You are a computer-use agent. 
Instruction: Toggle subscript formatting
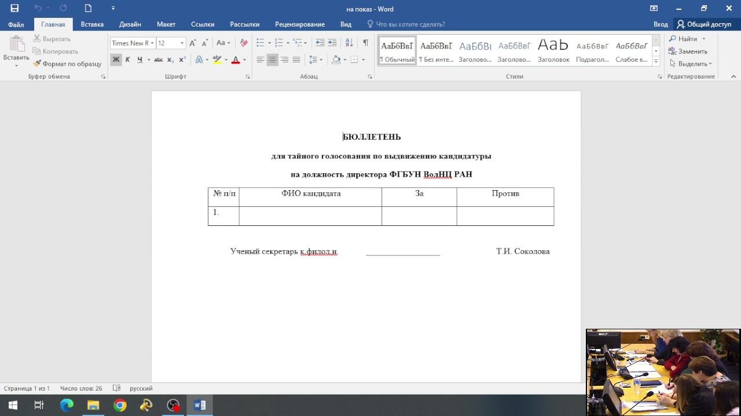170,60
